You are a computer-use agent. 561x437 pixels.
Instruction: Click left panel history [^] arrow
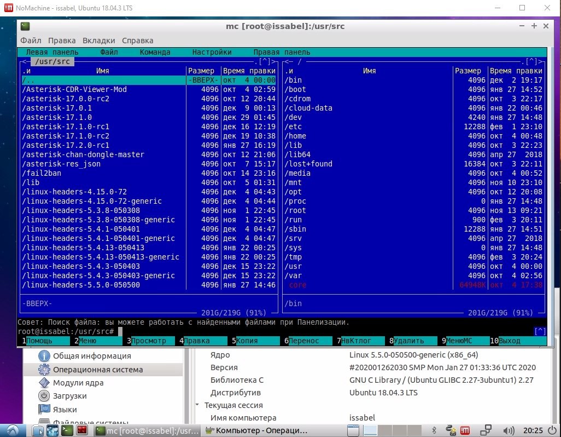click(265, 62)
